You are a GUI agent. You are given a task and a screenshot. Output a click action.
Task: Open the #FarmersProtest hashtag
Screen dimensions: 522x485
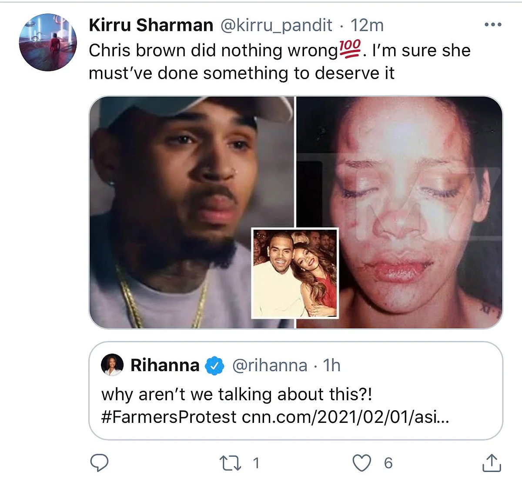click(167, 417)
